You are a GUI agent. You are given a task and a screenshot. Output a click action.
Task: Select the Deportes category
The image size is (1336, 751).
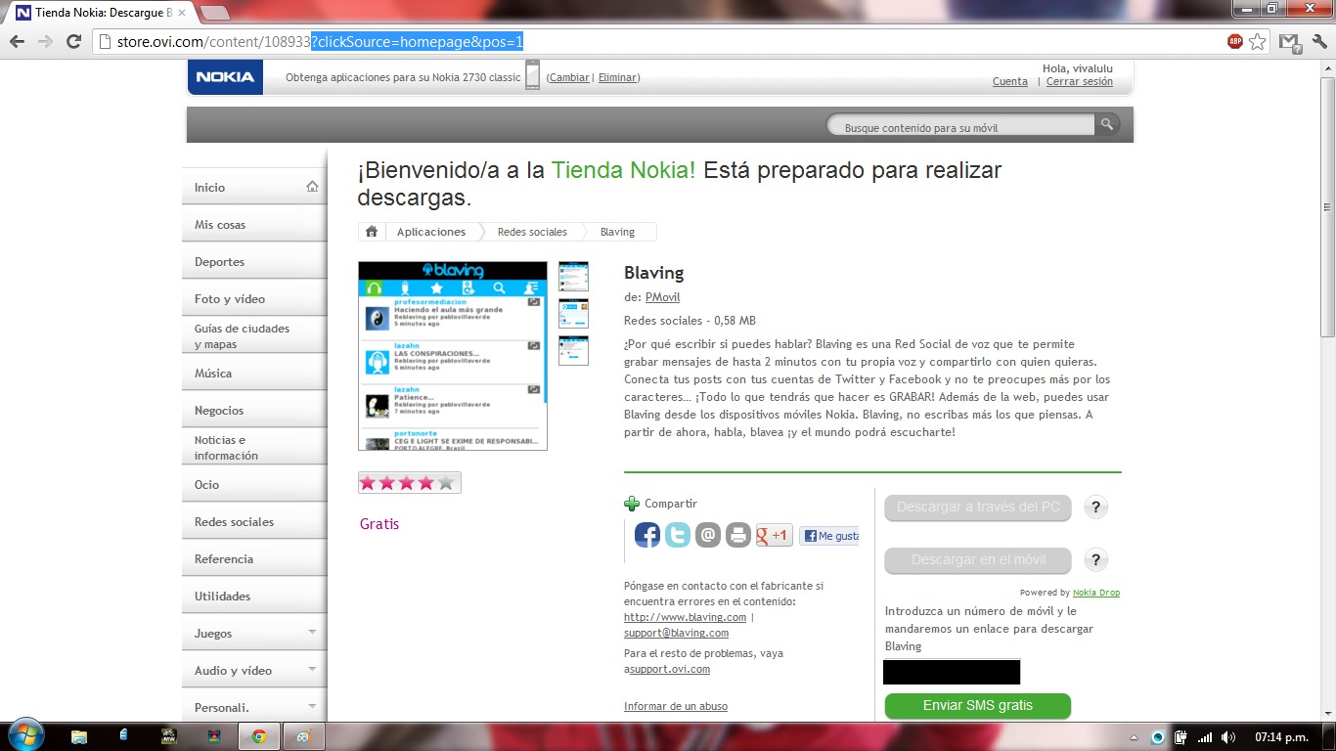click(254, 261)
